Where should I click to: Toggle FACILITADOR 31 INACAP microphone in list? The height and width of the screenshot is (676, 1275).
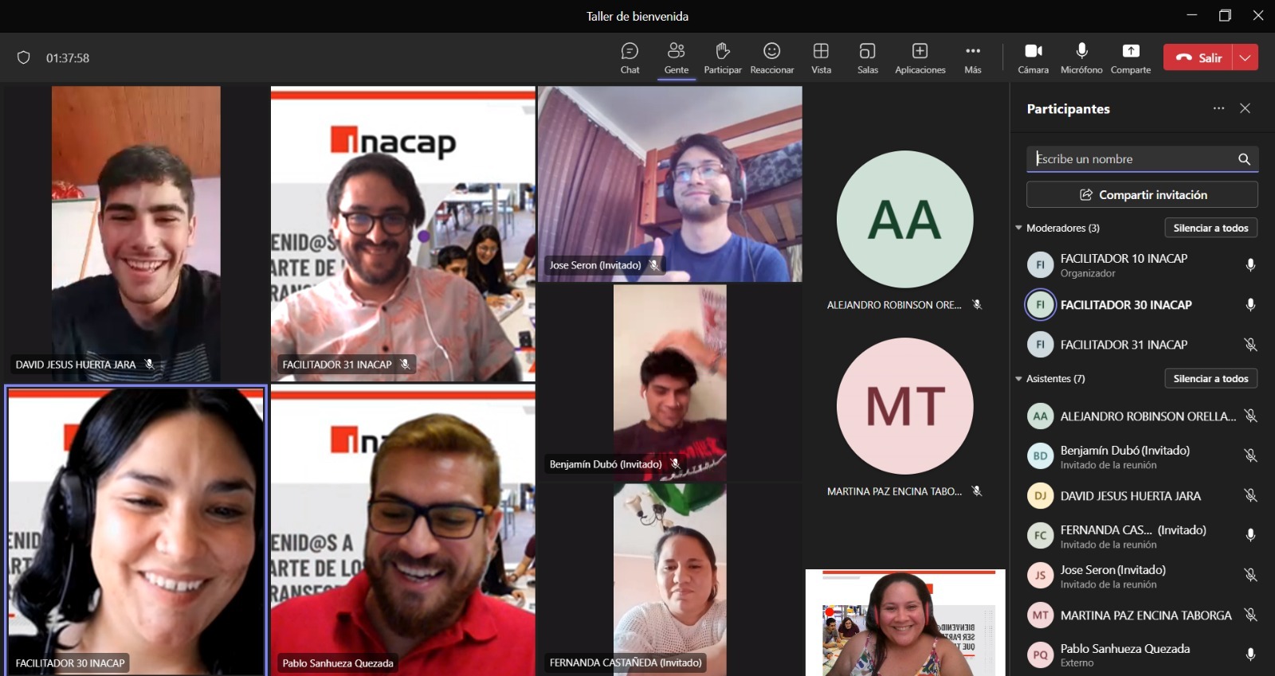point(1250,345)
